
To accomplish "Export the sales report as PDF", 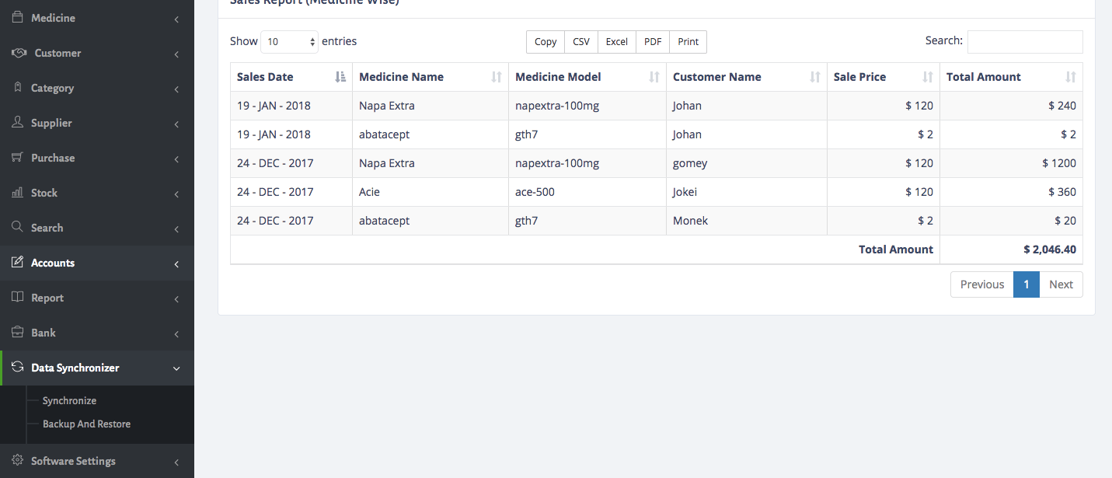I will coord(651,41).
